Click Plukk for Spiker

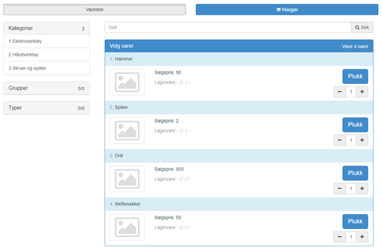pyautogui.click(x=355, y=125)
